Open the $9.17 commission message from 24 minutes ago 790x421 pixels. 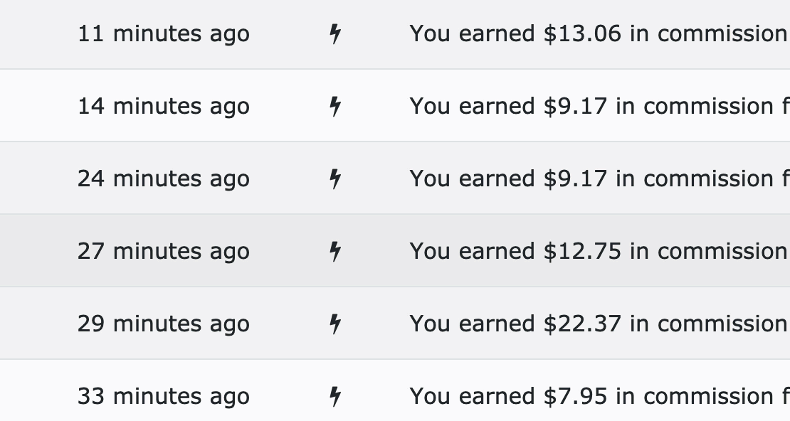pyautogui.click(x=598, y=179)
